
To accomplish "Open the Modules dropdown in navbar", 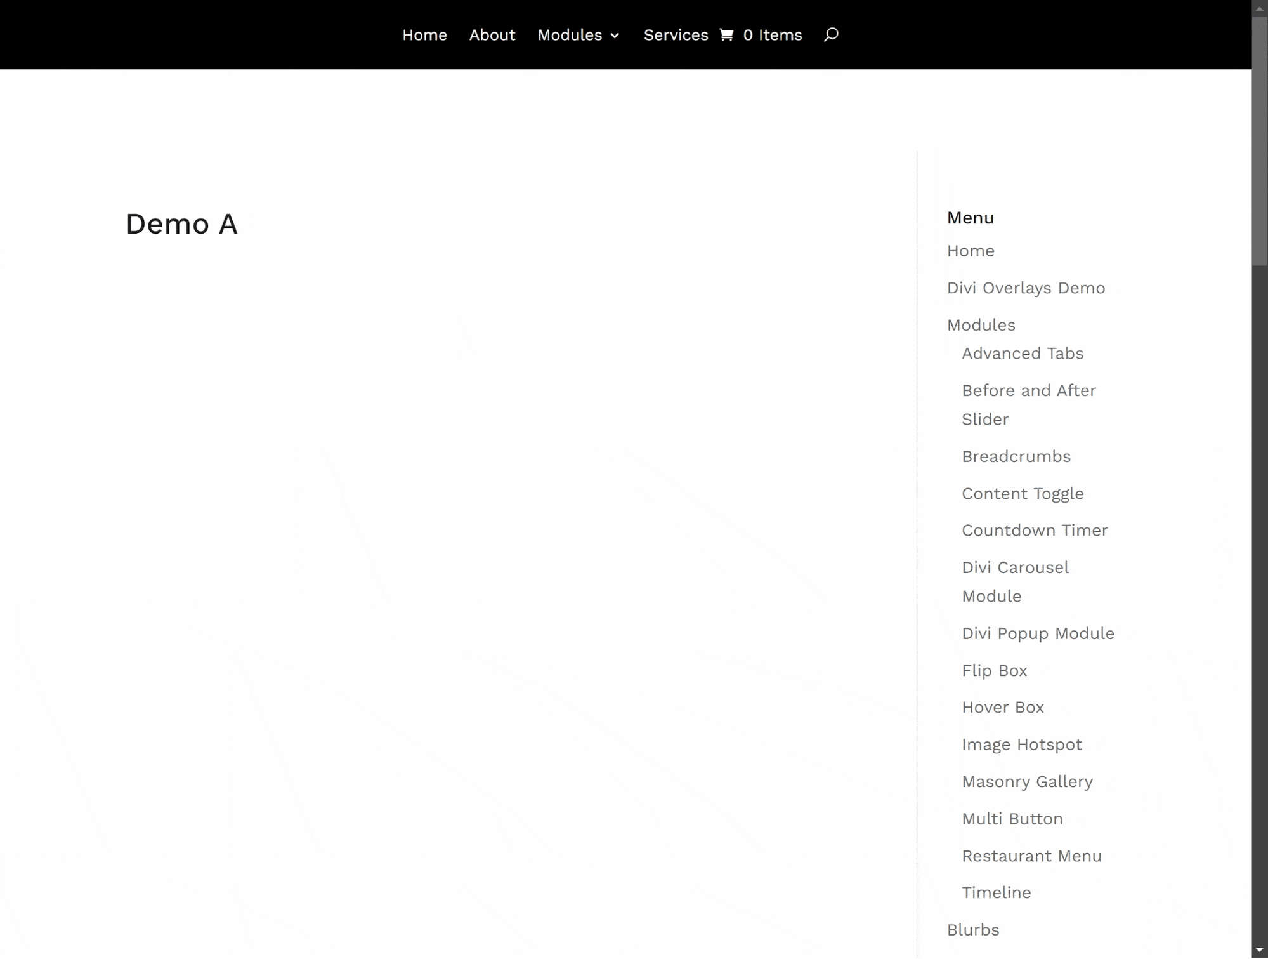I will coord(578,36).
